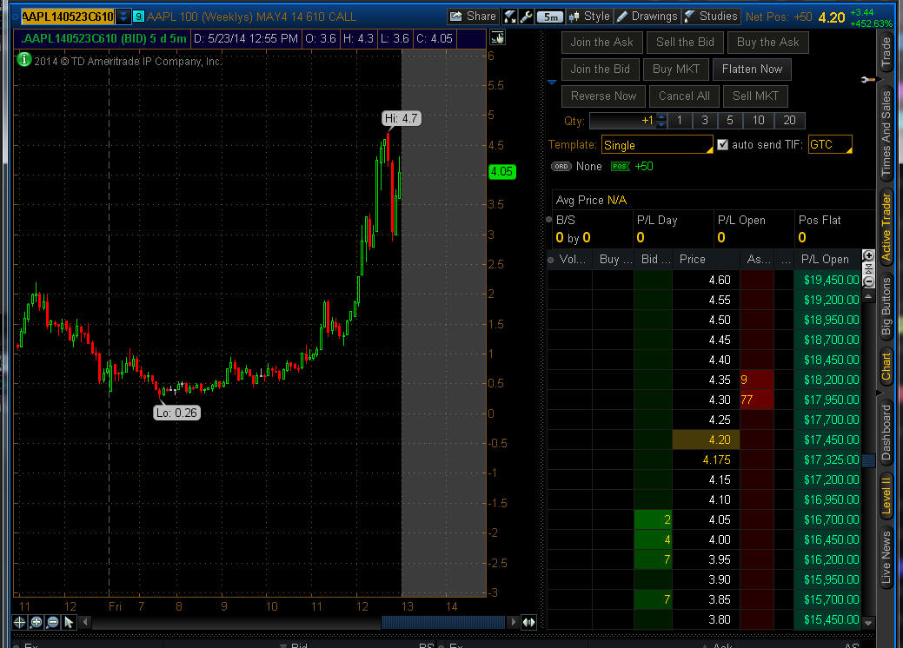Click Sell the Bid button

[x=685, y=42]
